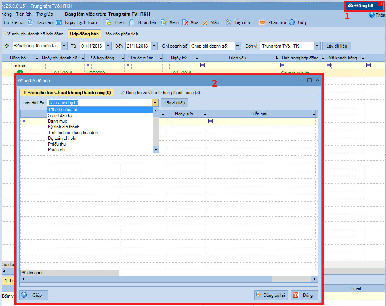Image resolution: width=386 pixels, height=306 pixels.
Task: Click filter operator under Trích yếu
Action: (203, 65)
